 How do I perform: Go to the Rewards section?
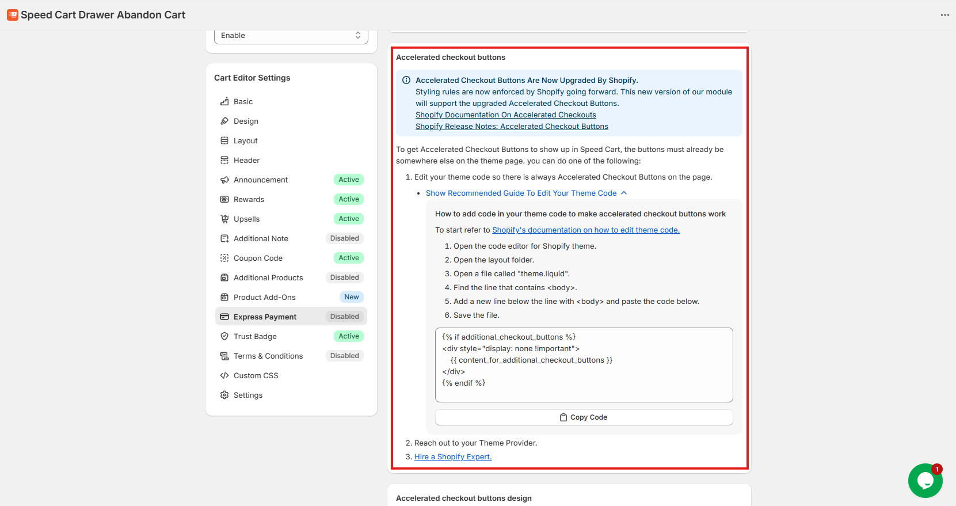point(249,200)
